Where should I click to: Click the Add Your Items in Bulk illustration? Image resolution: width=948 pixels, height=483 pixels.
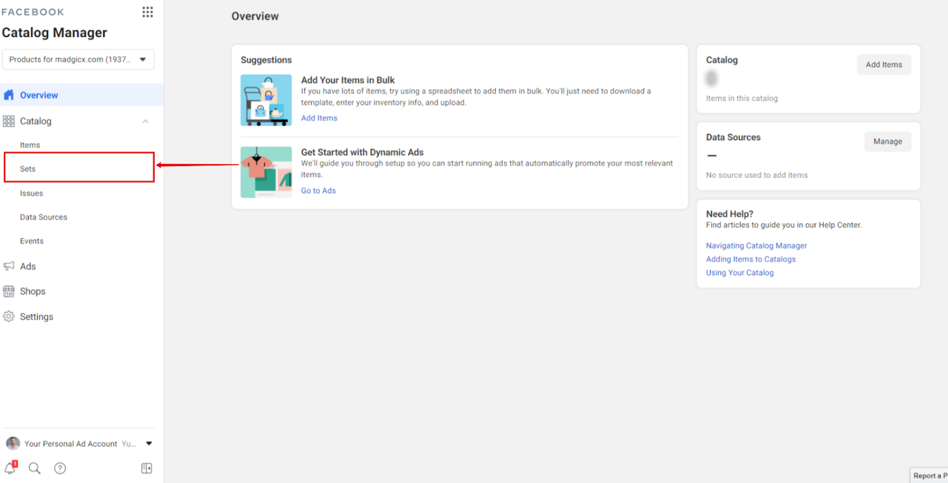tap(266, 100)
